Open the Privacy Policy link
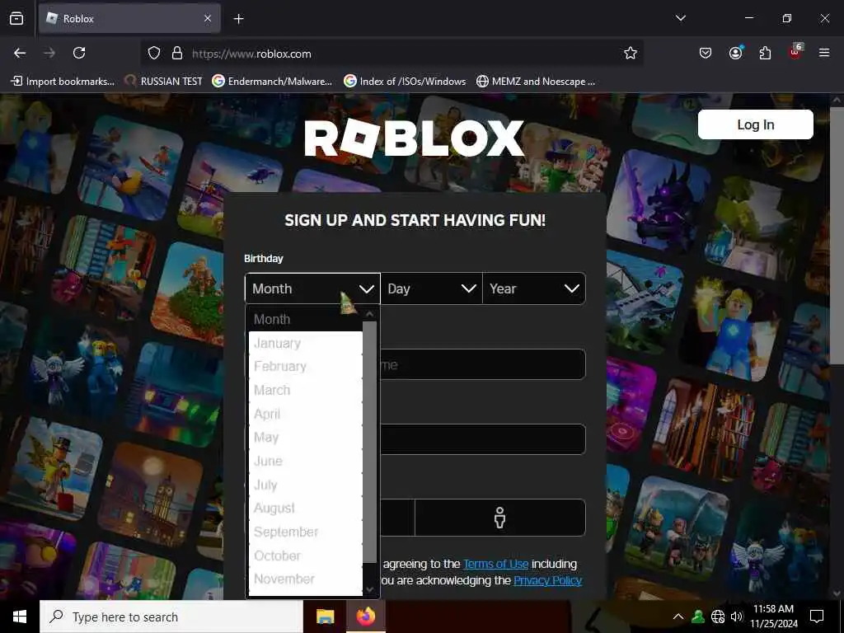Screen dimensions: 844x633 point(547,581)
